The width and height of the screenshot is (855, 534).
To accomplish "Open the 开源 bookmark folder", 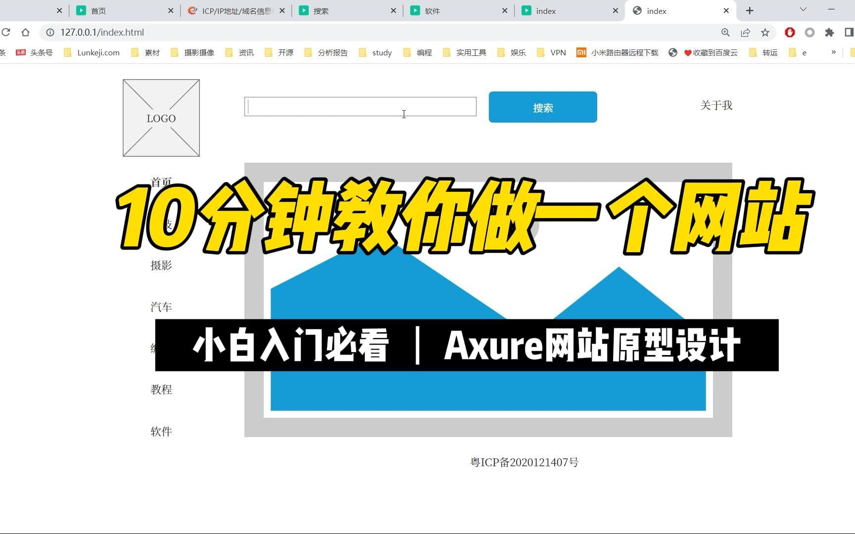I will point(279,52).
